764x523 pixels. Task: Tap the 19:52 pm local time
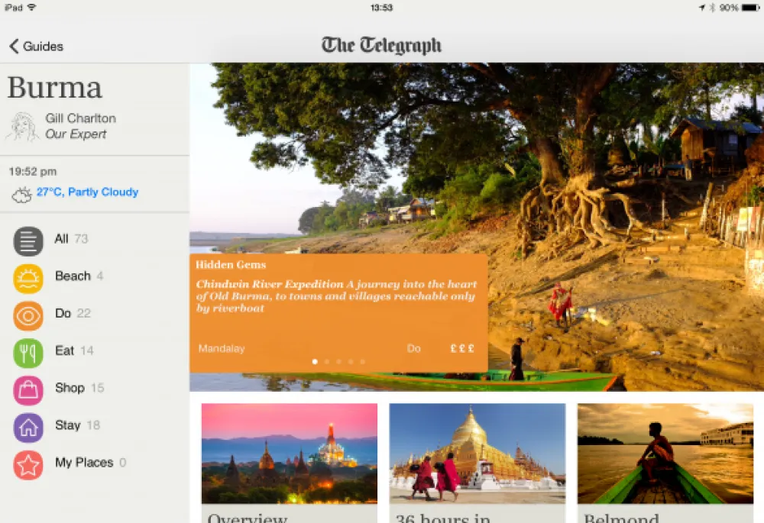[33, 172]
